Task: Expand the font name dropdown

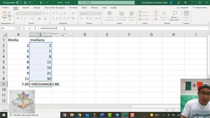Action: 33,13
